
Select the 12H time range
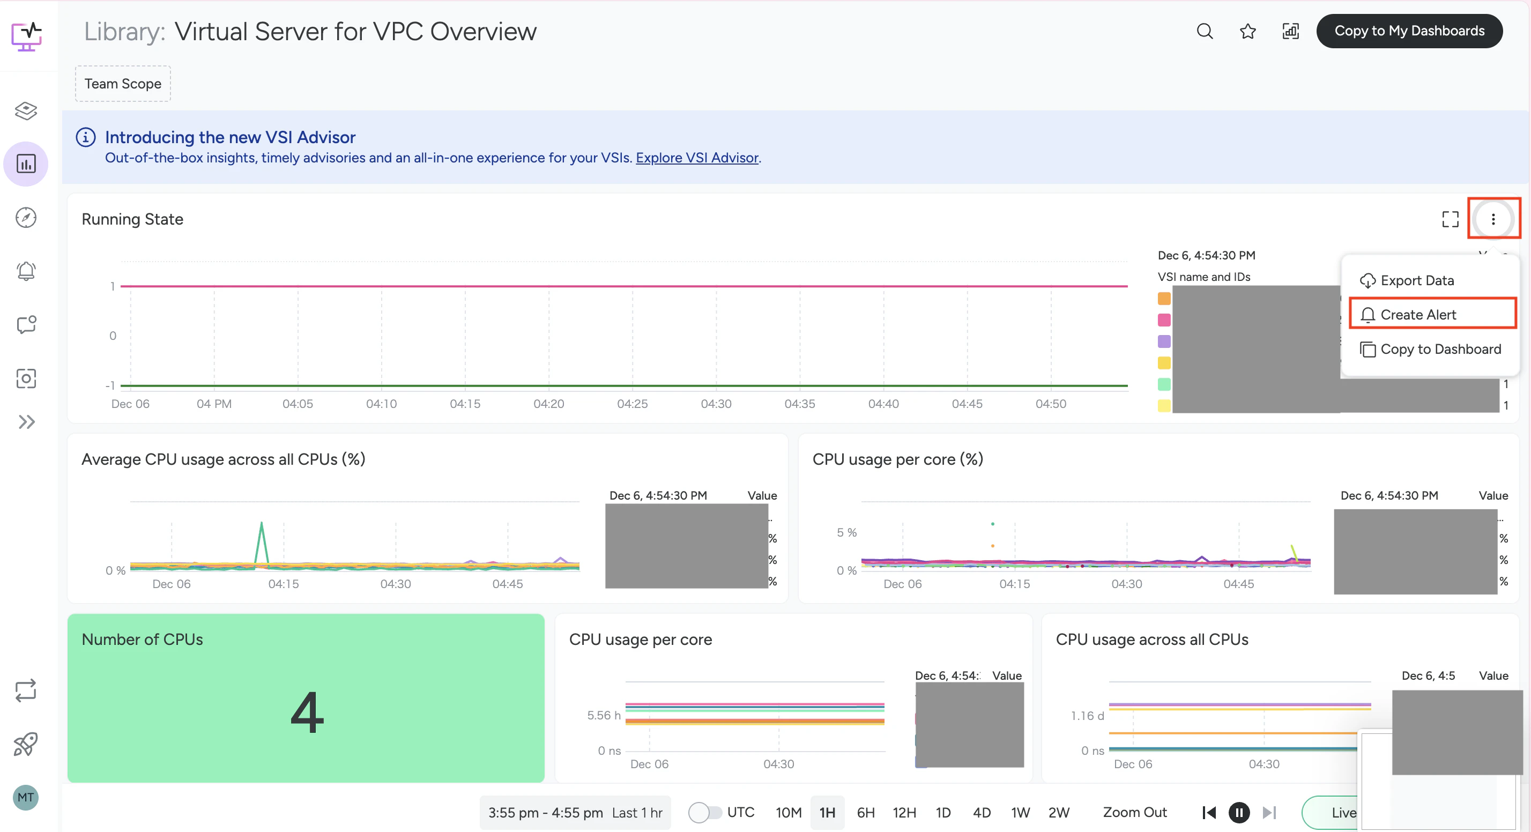tap(904, 812)
